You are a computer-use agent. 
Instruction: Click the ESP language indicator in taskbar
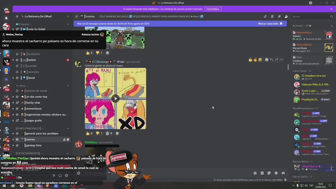point(311,186)
